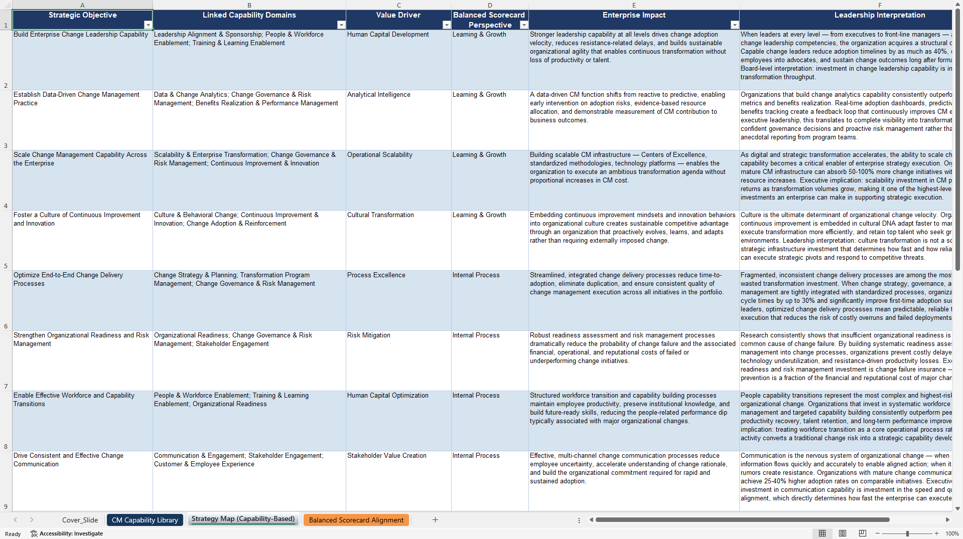Image resolution: width=963 pixels, height=539 pixels.
Task: Select column D header
Action: click(x=490, y=5)
